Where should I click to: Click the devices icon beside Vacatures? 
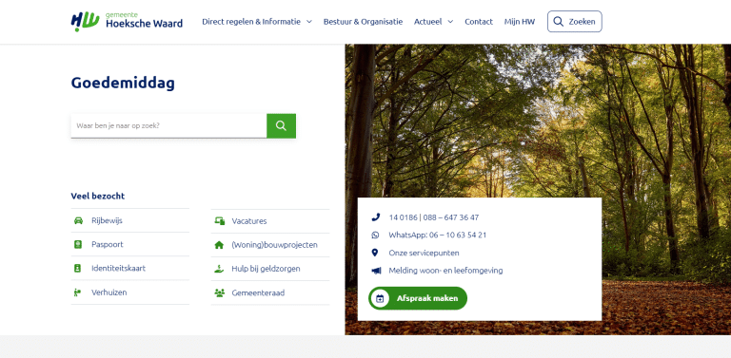220,221
